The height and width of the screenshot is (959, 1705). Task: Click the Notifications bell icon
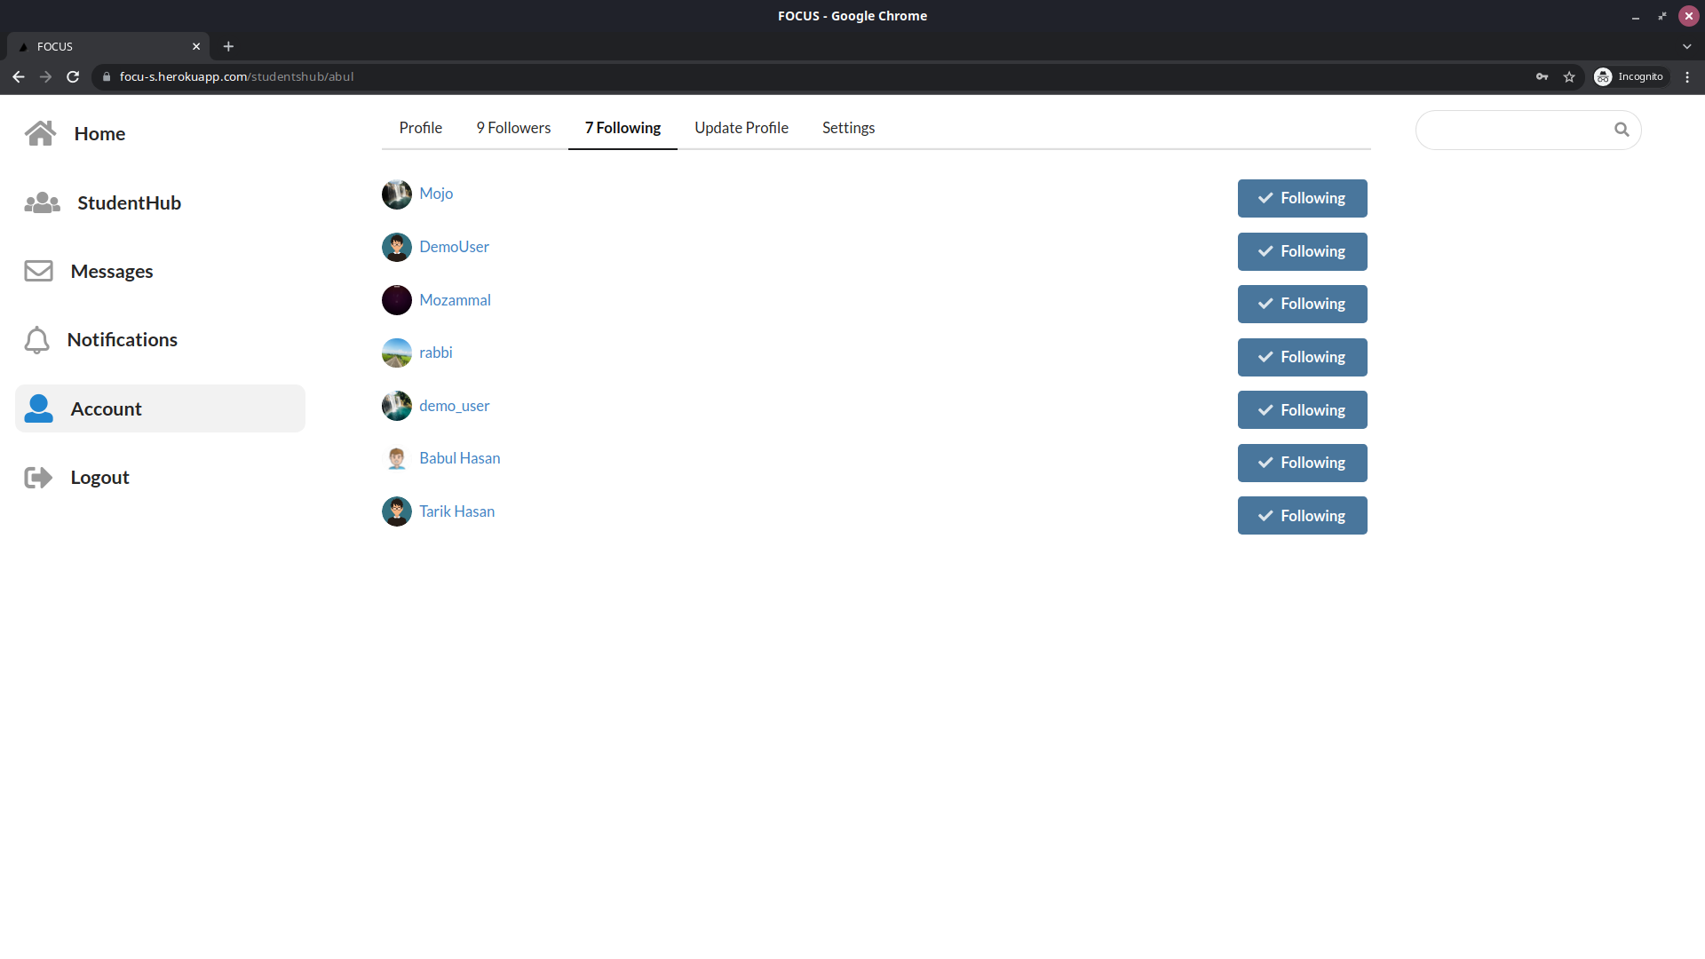click(x=37, y=339)
